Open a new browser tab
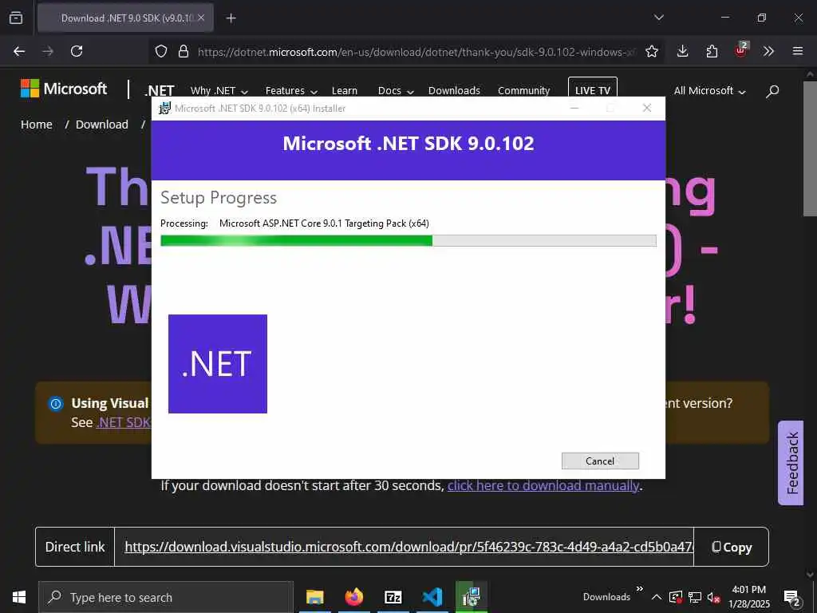Screen dimensions: 817x613 tap(231, 18)
